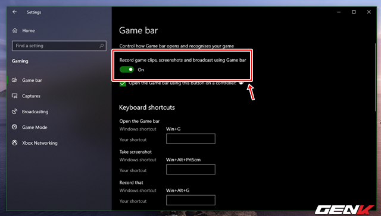Click the settings page vertical scrollbar

pos(376,78)
